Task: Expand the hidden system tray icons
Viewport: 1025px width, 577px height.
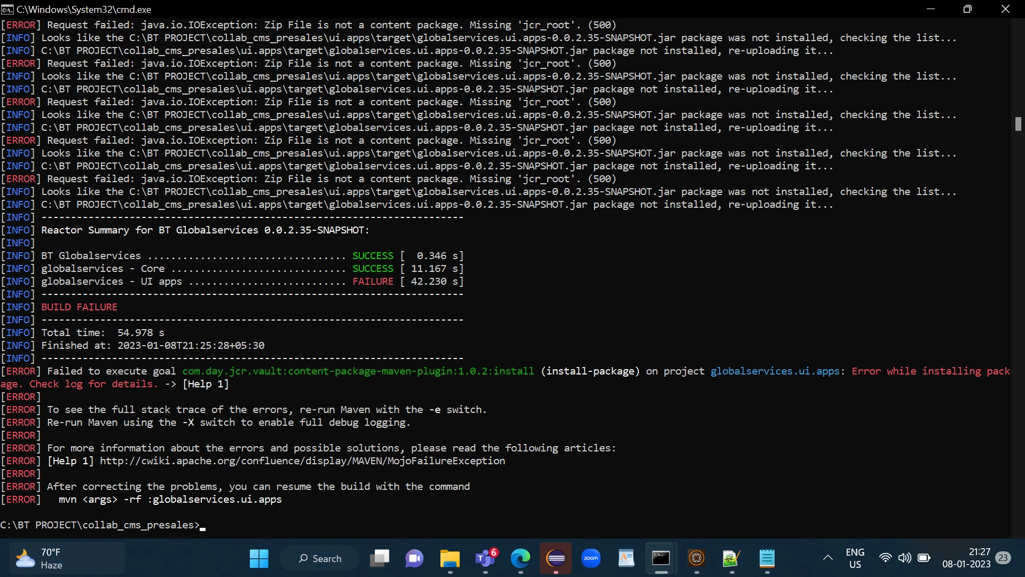Action: [827, 558]
